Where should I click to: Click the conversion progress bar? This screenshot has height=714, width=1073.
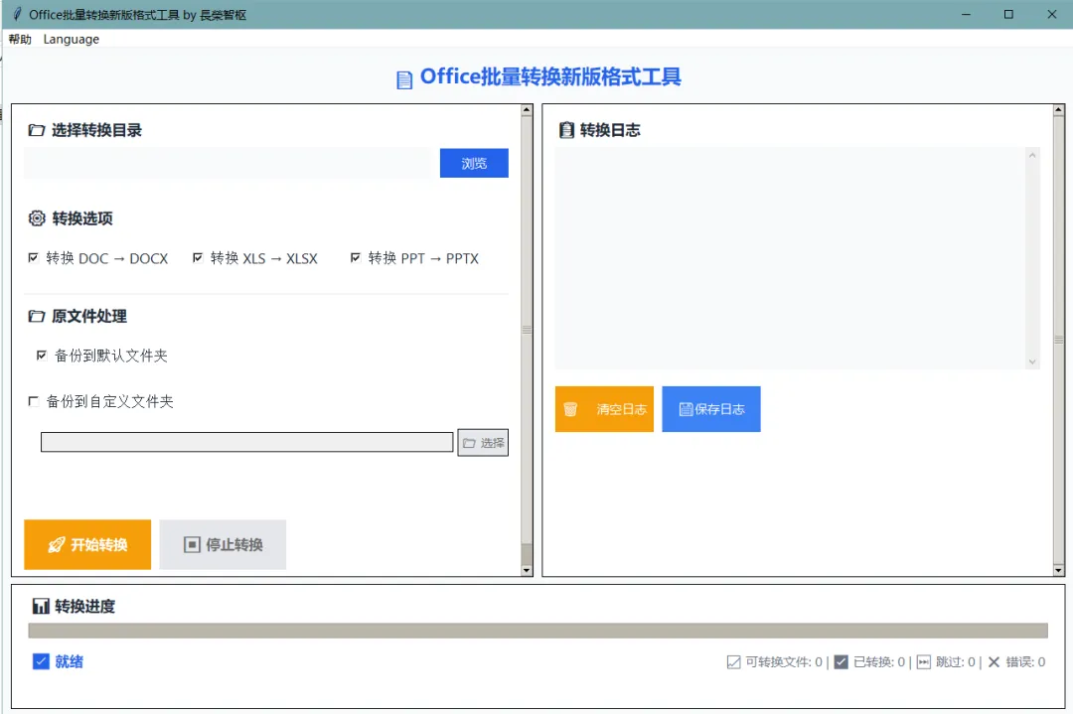point(537,631)
